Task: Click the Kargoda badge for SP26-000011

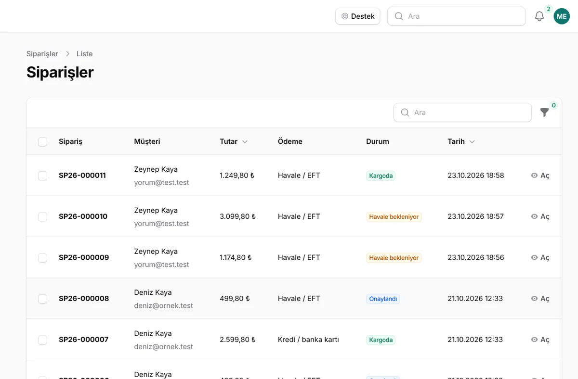Action: coord(381,176)
